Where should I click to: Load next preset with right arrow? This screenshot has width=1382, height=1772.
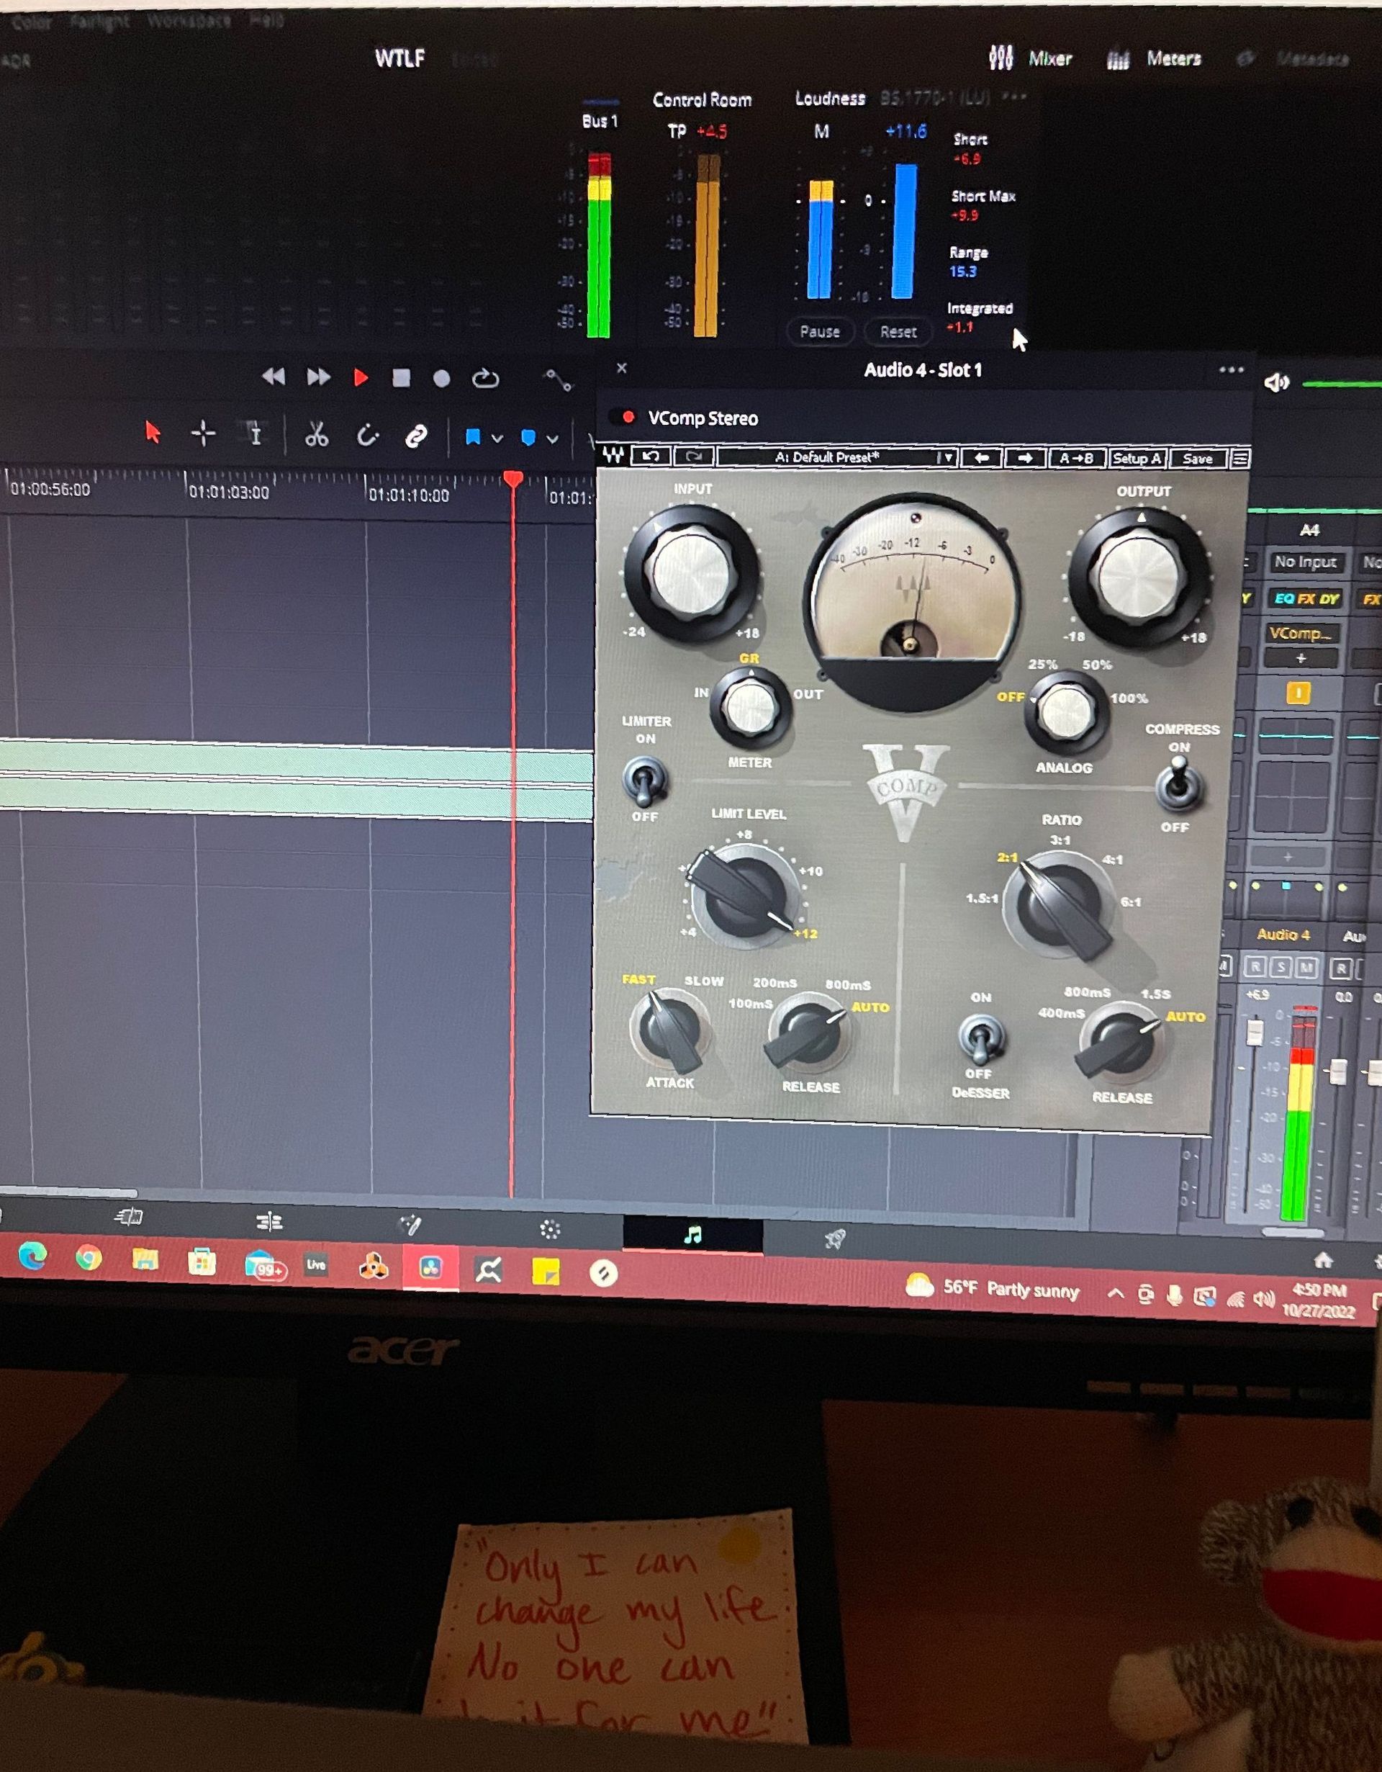click(1024, 459)
